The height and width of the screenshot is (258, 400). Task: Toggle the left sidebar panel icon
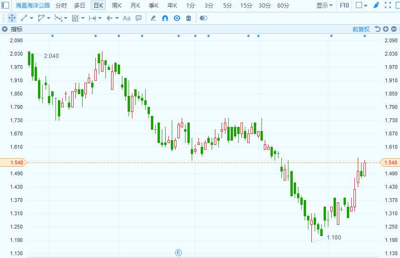pos(5,5)
